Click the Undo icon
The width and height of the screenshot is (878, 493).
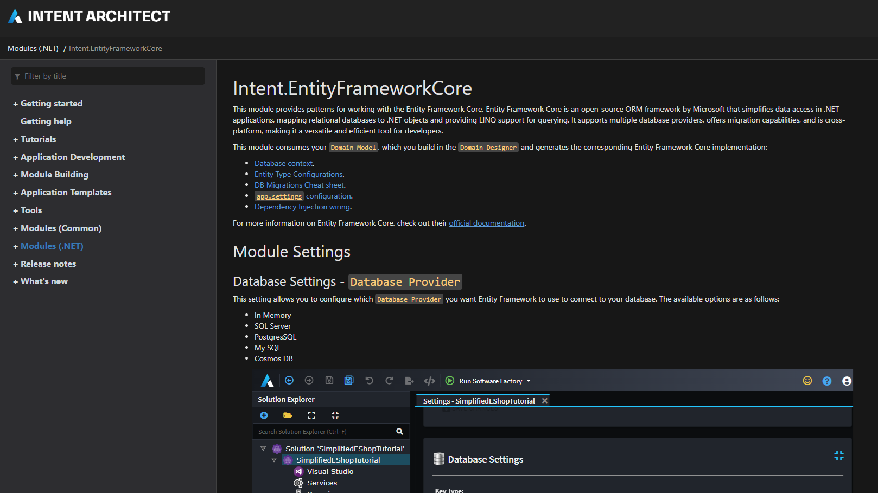370,381
